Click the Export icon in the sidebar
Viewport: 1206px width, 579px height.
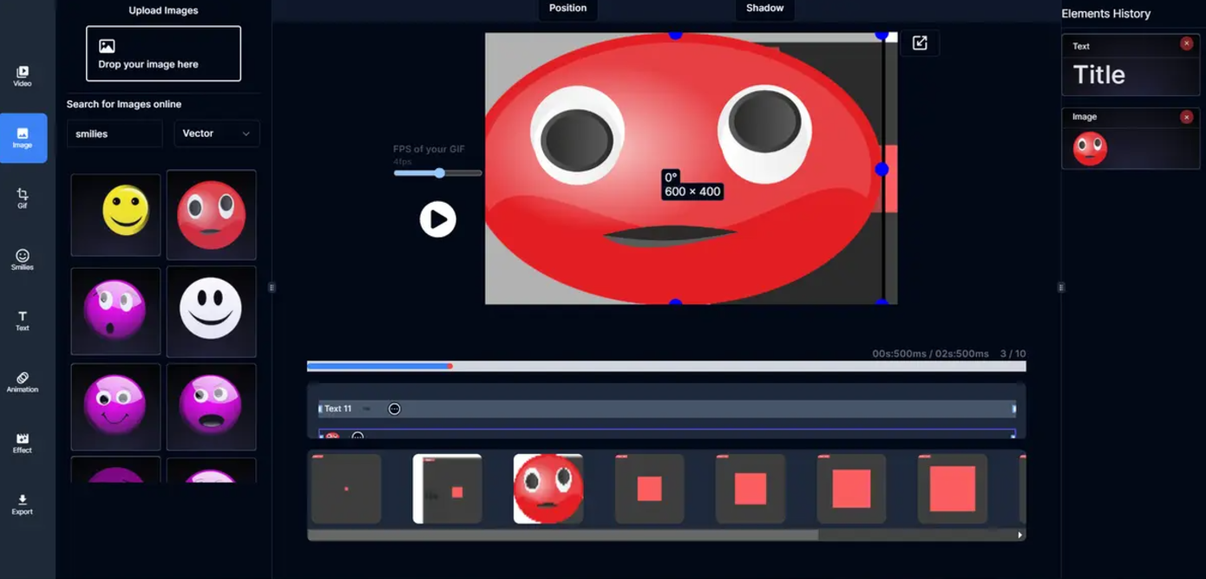click(22, 504)
